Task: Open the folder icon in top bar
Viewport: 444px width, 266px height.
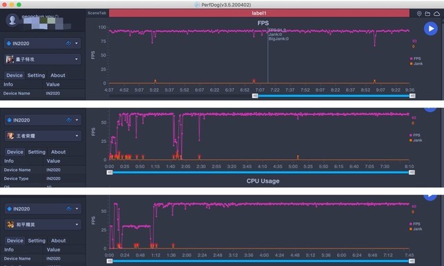Action: [427, 14]
